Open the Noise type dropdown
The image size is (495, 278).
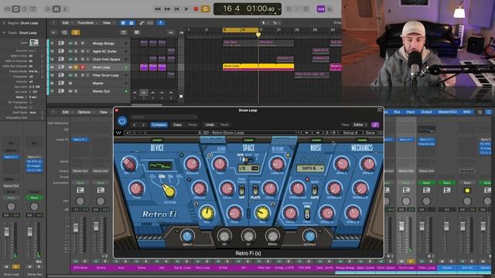pyautogui.click(x=310, y=168)
